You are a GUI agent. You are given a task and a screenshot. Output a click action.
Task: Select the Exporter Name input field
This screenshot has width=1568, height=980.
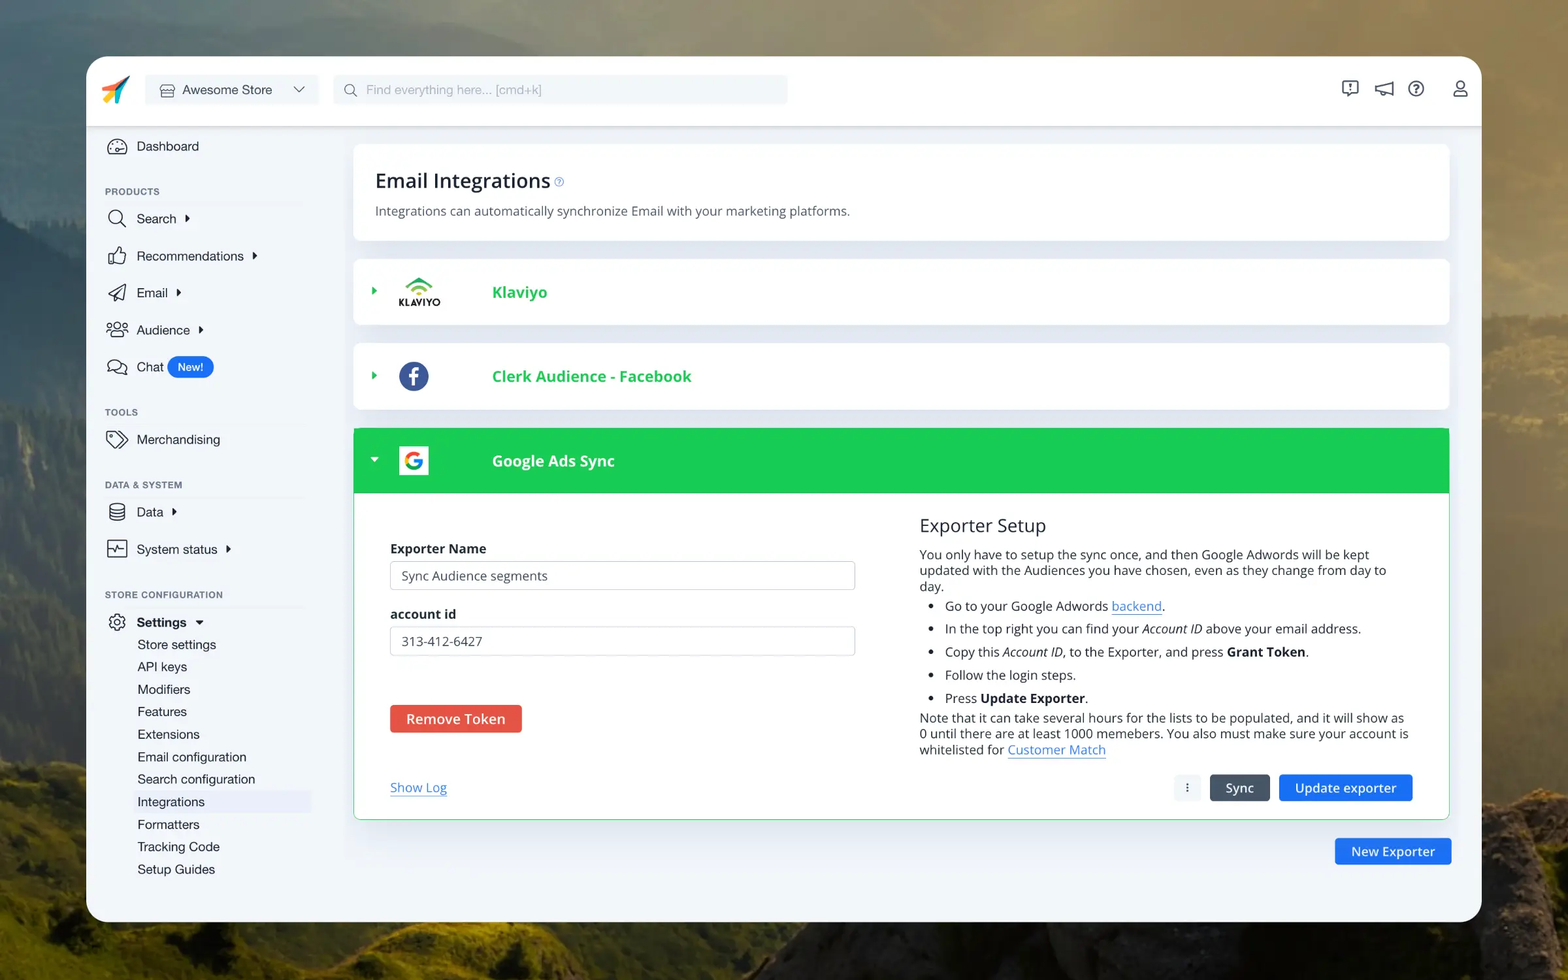click(622, 576)
